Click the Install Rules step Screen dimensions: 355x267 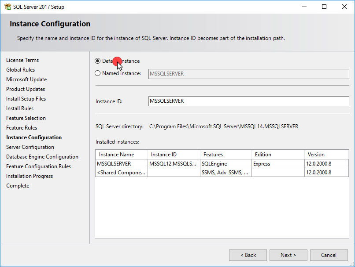click(20, 108)
